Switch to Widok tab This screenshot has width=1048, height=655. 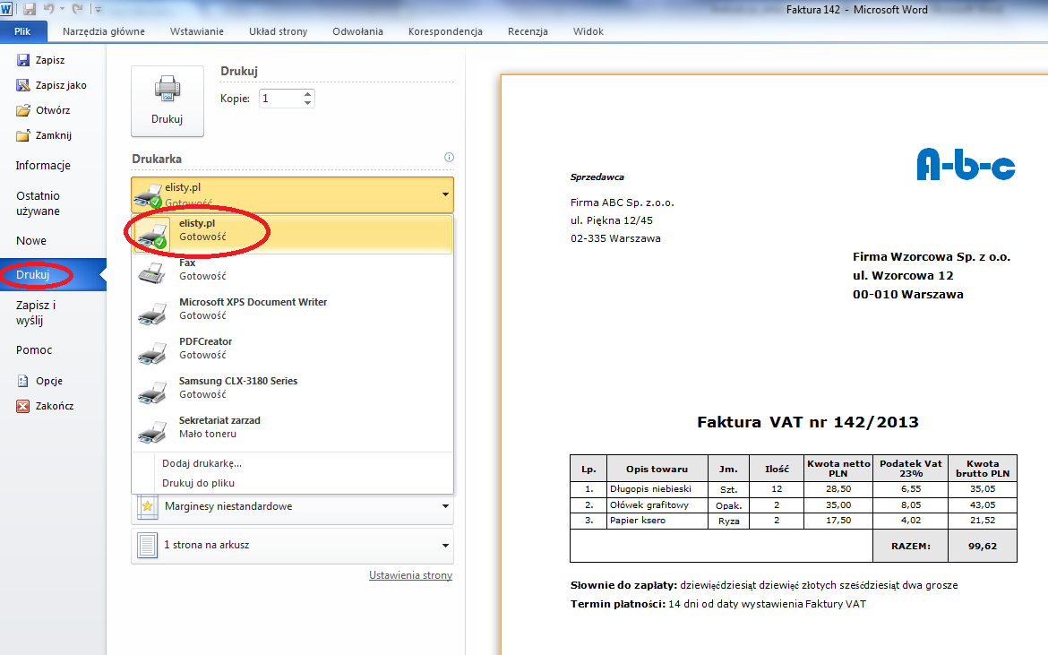pyautogui.click(x=588, y=31)
